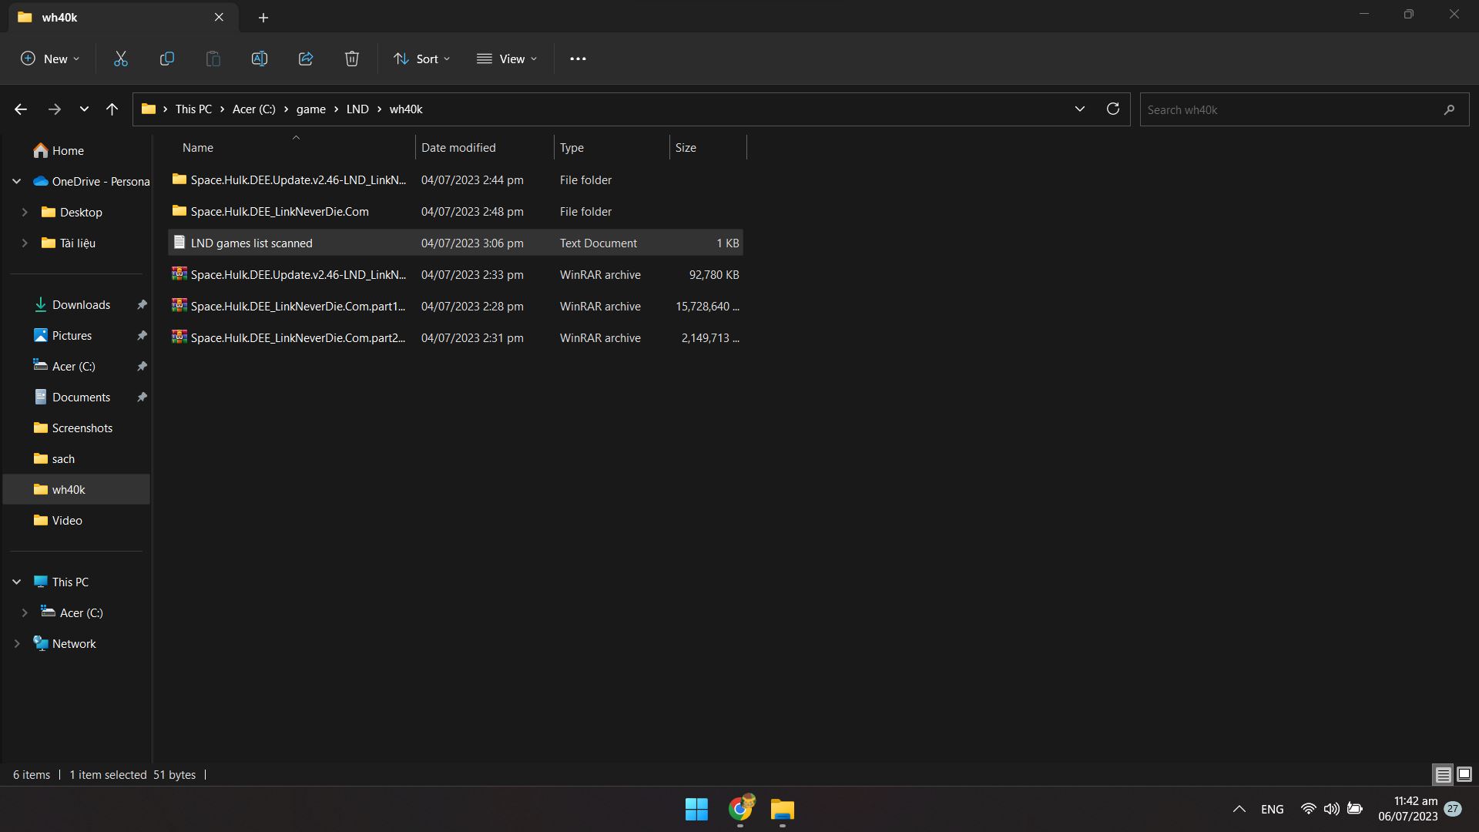Open the Sort dropdown menu

coord(421,59)
